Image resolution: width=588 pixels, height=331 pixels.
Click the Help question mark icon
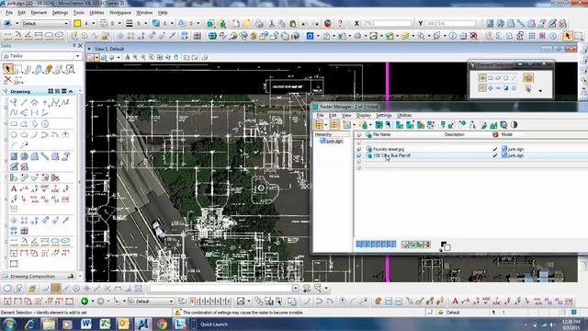[340, 24]
